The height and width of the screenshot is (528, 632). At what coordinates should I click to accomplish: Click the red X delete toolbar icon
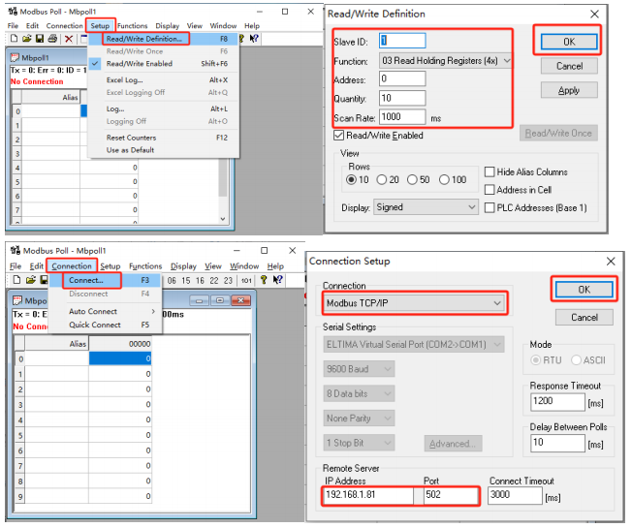(69, 39)
